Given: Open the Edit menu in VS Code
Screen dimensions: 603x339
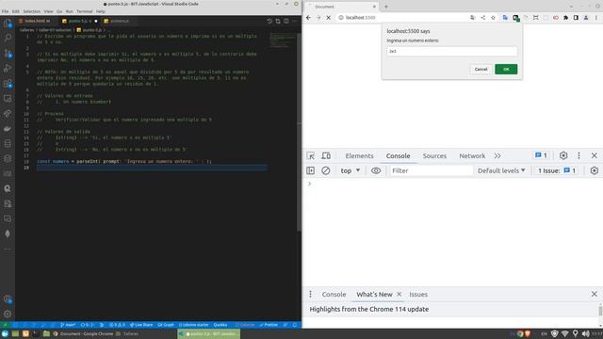Looking at the screenshot, I should point(15,11).
